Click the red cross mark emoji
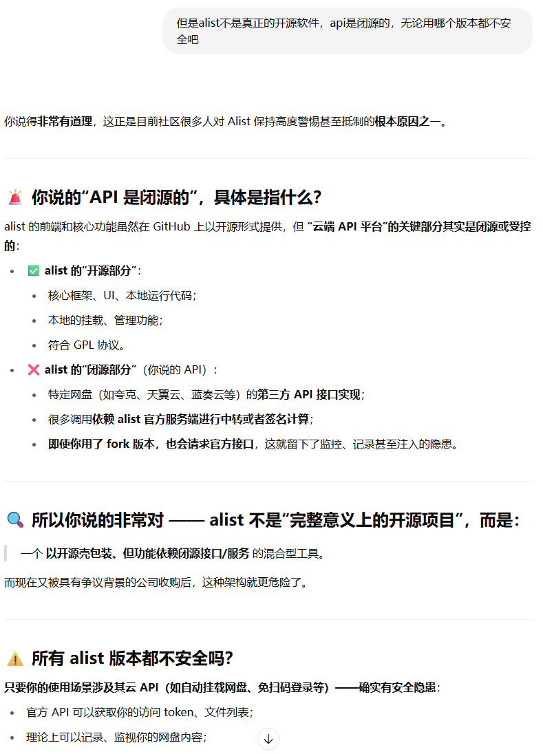The image size is (543, 754). (x=33, y=370)
